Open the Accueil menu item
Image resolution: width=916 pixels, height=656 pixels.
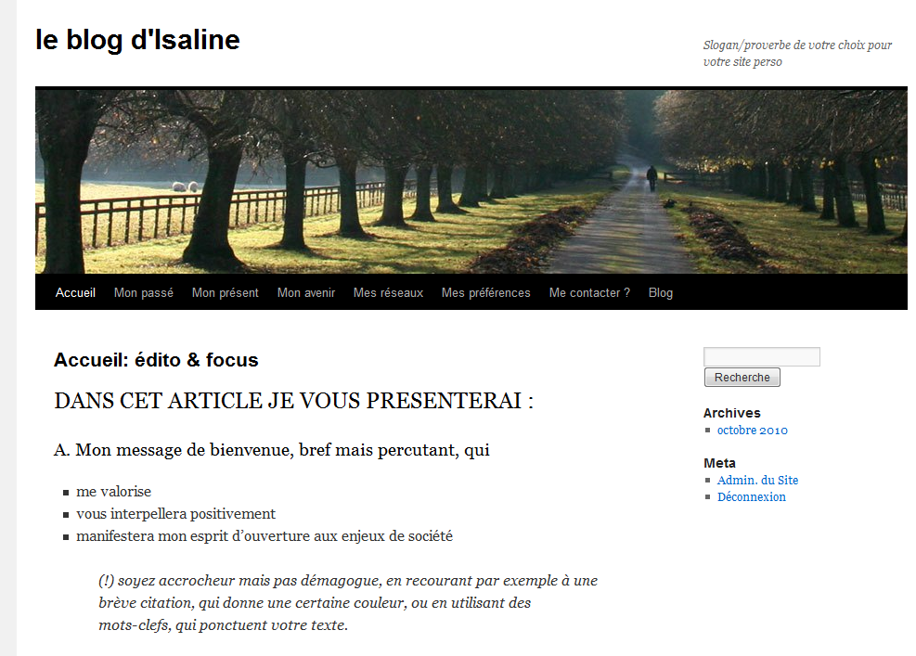pos(75,292)
